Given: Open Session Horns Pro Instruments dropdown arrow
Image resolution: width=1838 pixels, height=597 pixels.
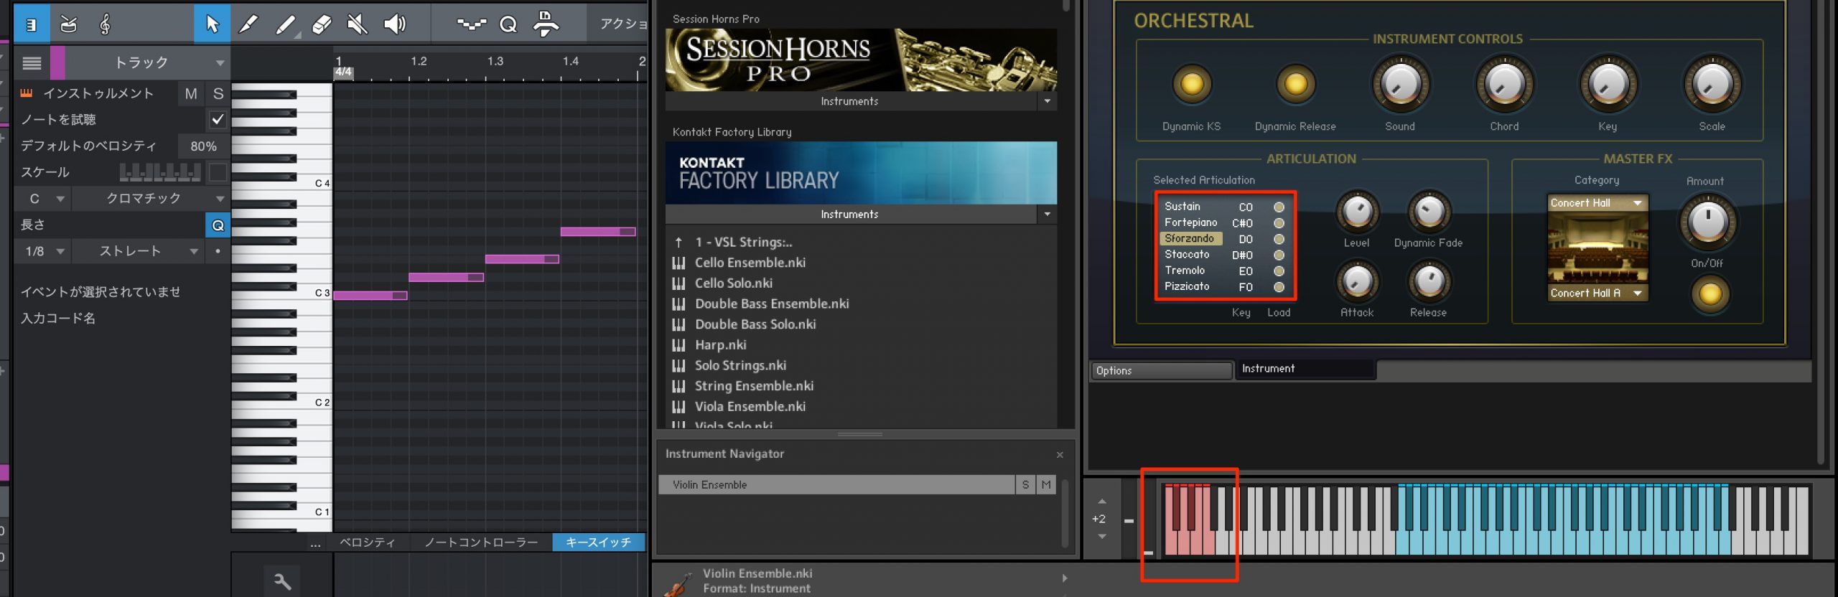Looking at the screenshot, I should point(1048,101).
